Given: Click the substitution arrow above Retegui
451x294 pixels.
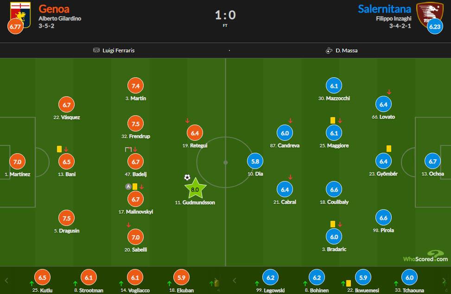Looking at the screenshot, I should [x=188, y=121].
